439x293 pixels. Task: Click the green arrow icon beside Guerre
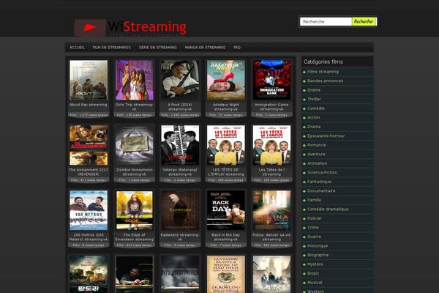click(x=304, y=237)
